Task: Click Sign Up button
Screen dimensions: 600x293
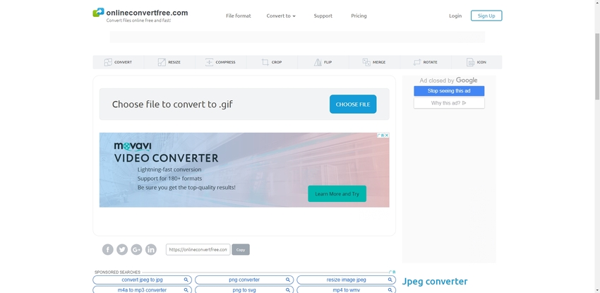Action: tap(486, 16)
